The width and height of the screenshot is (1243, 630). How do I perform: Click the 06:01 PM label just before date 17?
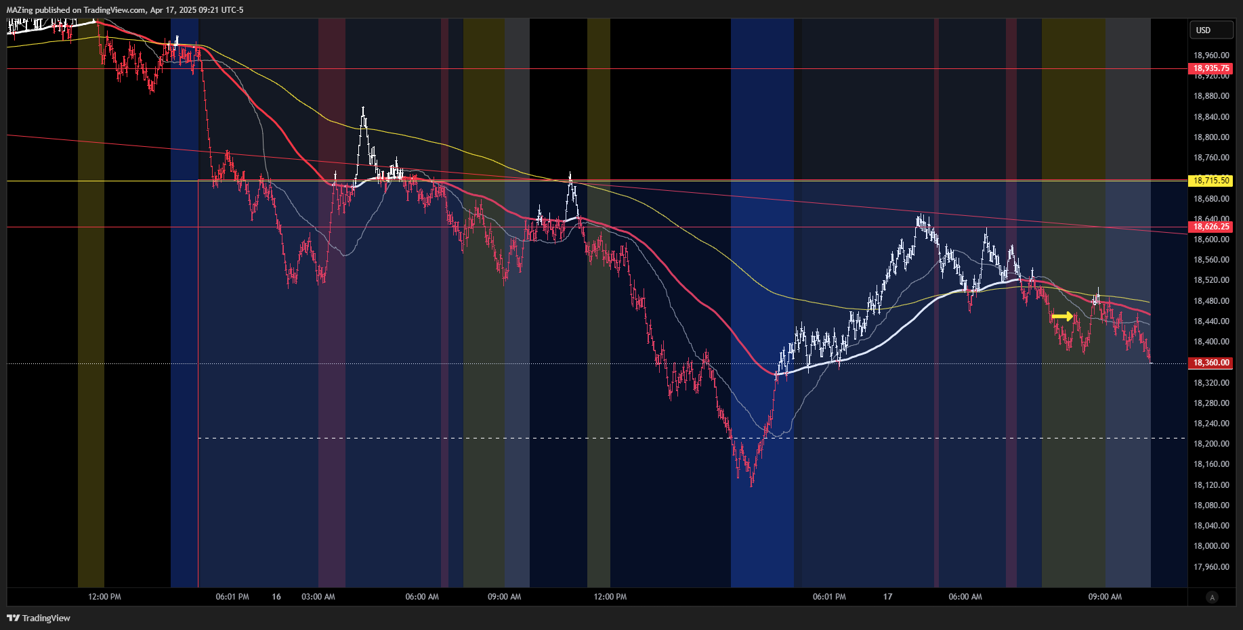click(829, 597)
